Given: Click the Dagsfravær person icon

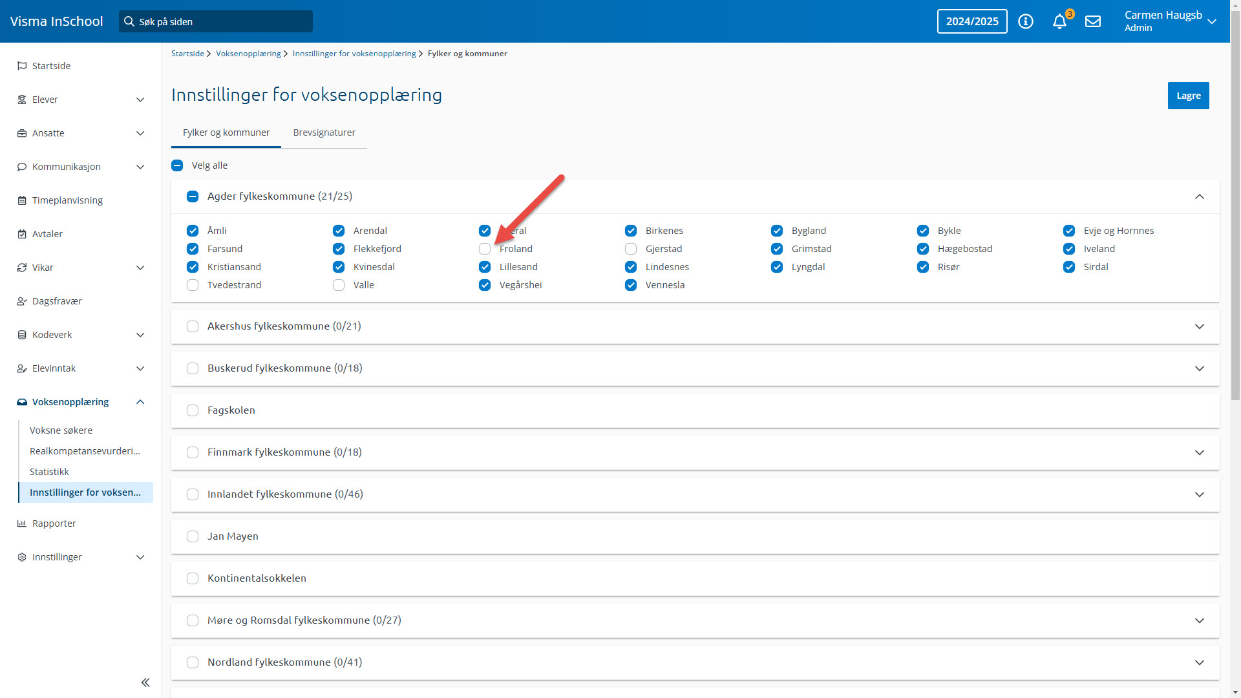Looking at the screenshot, I should click(x=22, y=301).
